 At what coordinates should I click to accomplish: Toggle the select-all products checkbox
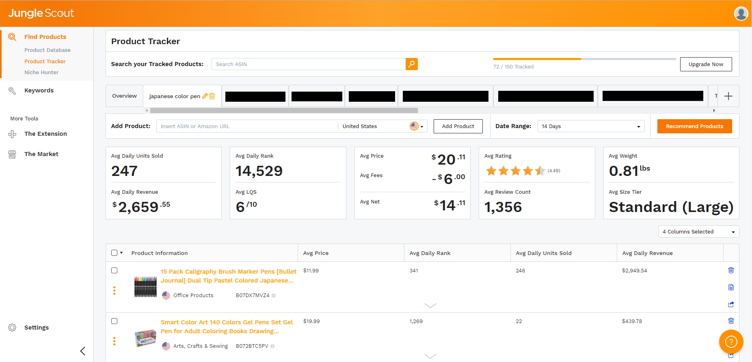pos(114,253)
